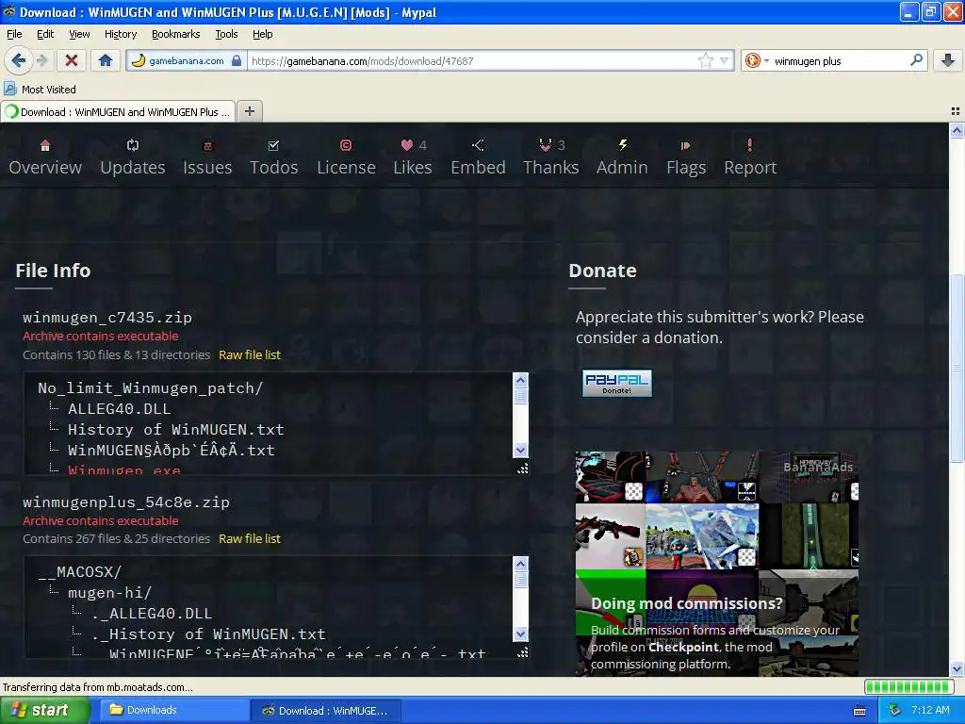965x724 pixels.
Task: Click the winmugen_c7435.zip file name
Action: coord(107,317)
